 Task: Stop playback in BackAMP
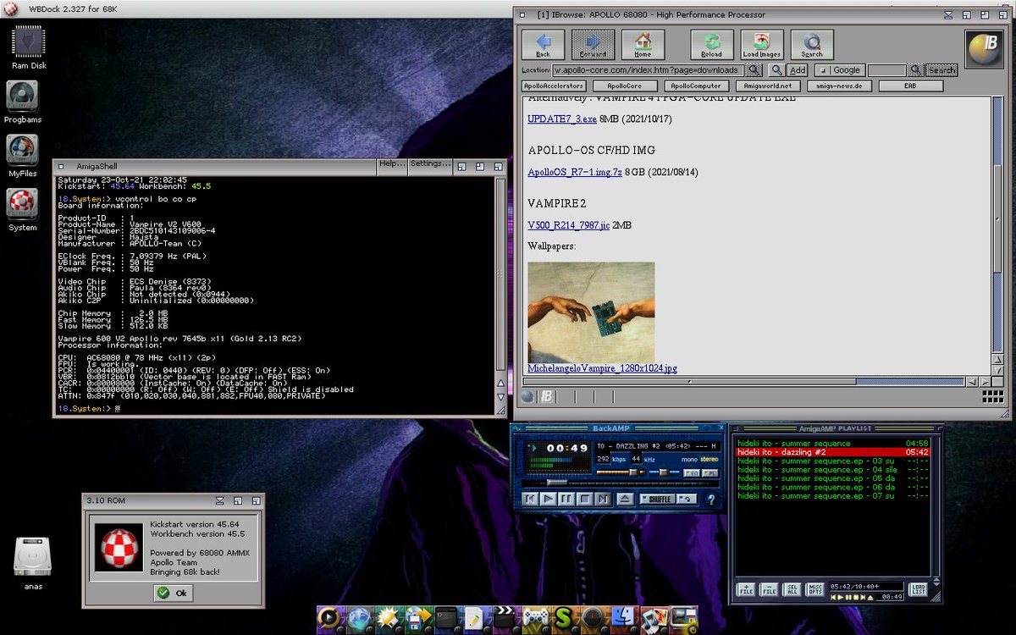click(x=585, y=500)
